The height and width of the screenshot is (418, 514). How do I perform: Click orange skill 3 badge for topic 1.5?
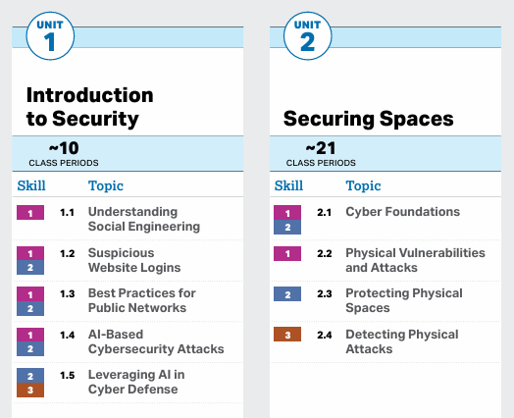click(x=30, y=391)
